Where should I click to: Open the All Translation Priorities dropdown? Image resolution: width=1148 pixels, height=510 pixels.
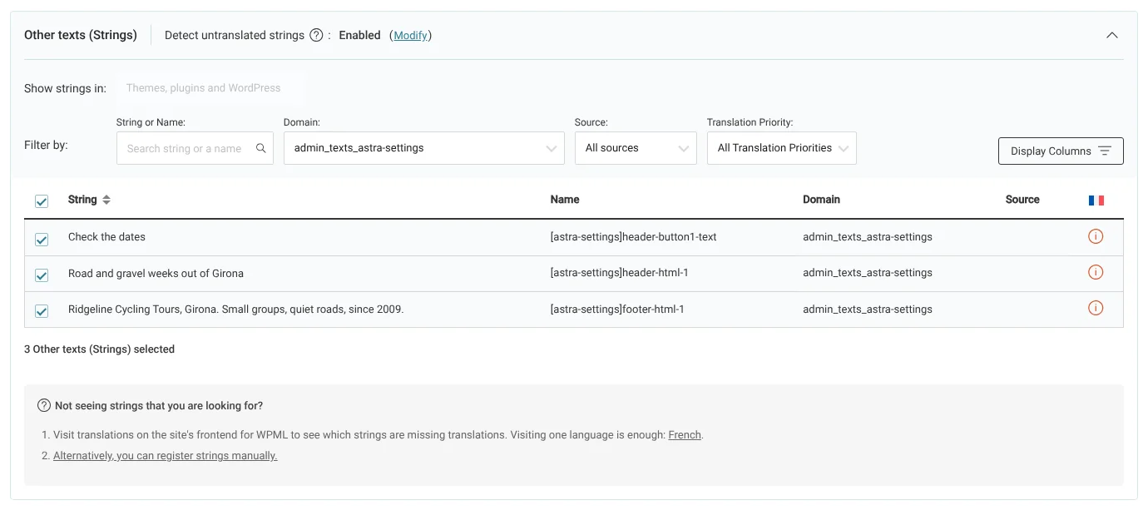coord(782,148)
